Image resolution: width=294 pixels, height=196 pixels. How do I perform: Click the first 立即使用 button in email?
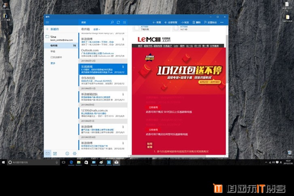153,107
